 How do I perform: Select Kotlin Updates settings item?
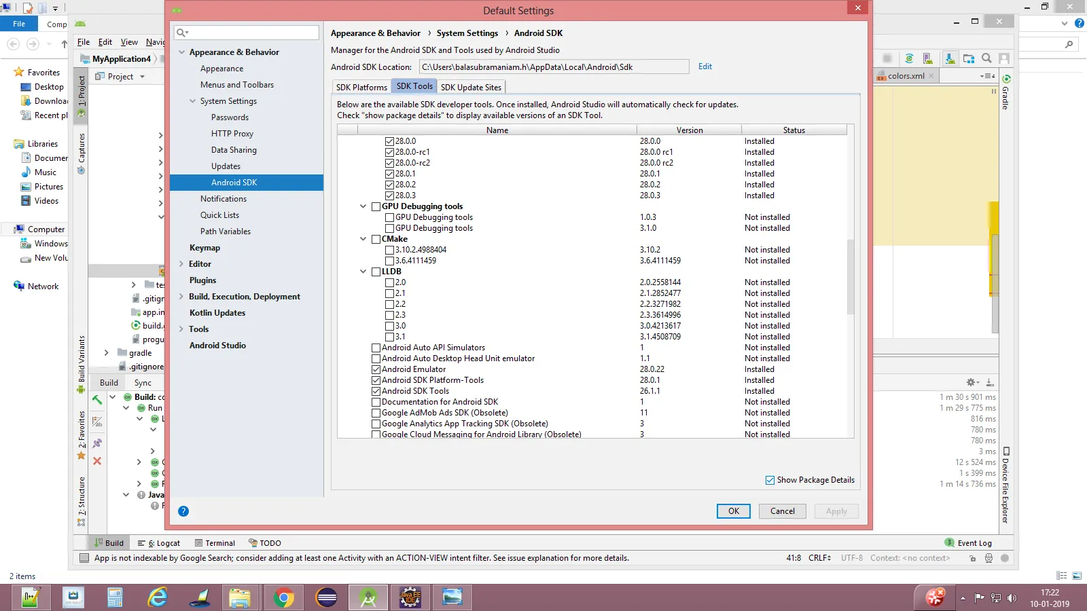[x=217, y=313]
